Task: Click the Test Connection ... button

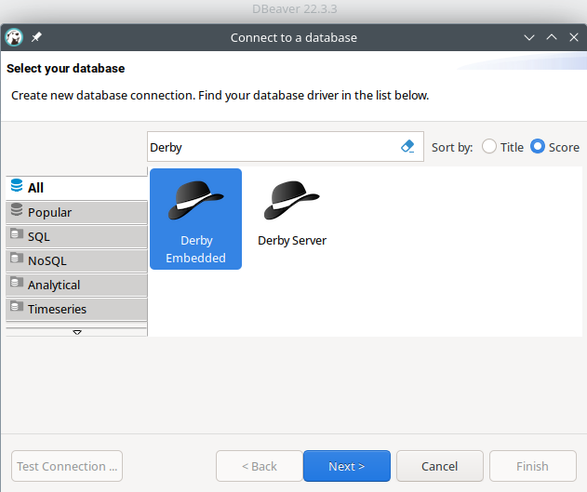Action: pyautogui.click(x=67, y=466)
